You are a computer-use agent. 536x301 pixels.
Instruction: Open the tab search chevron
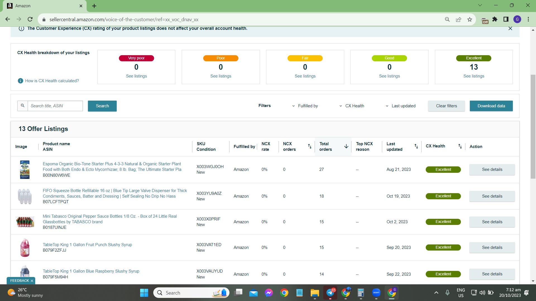tap(480, 5)
